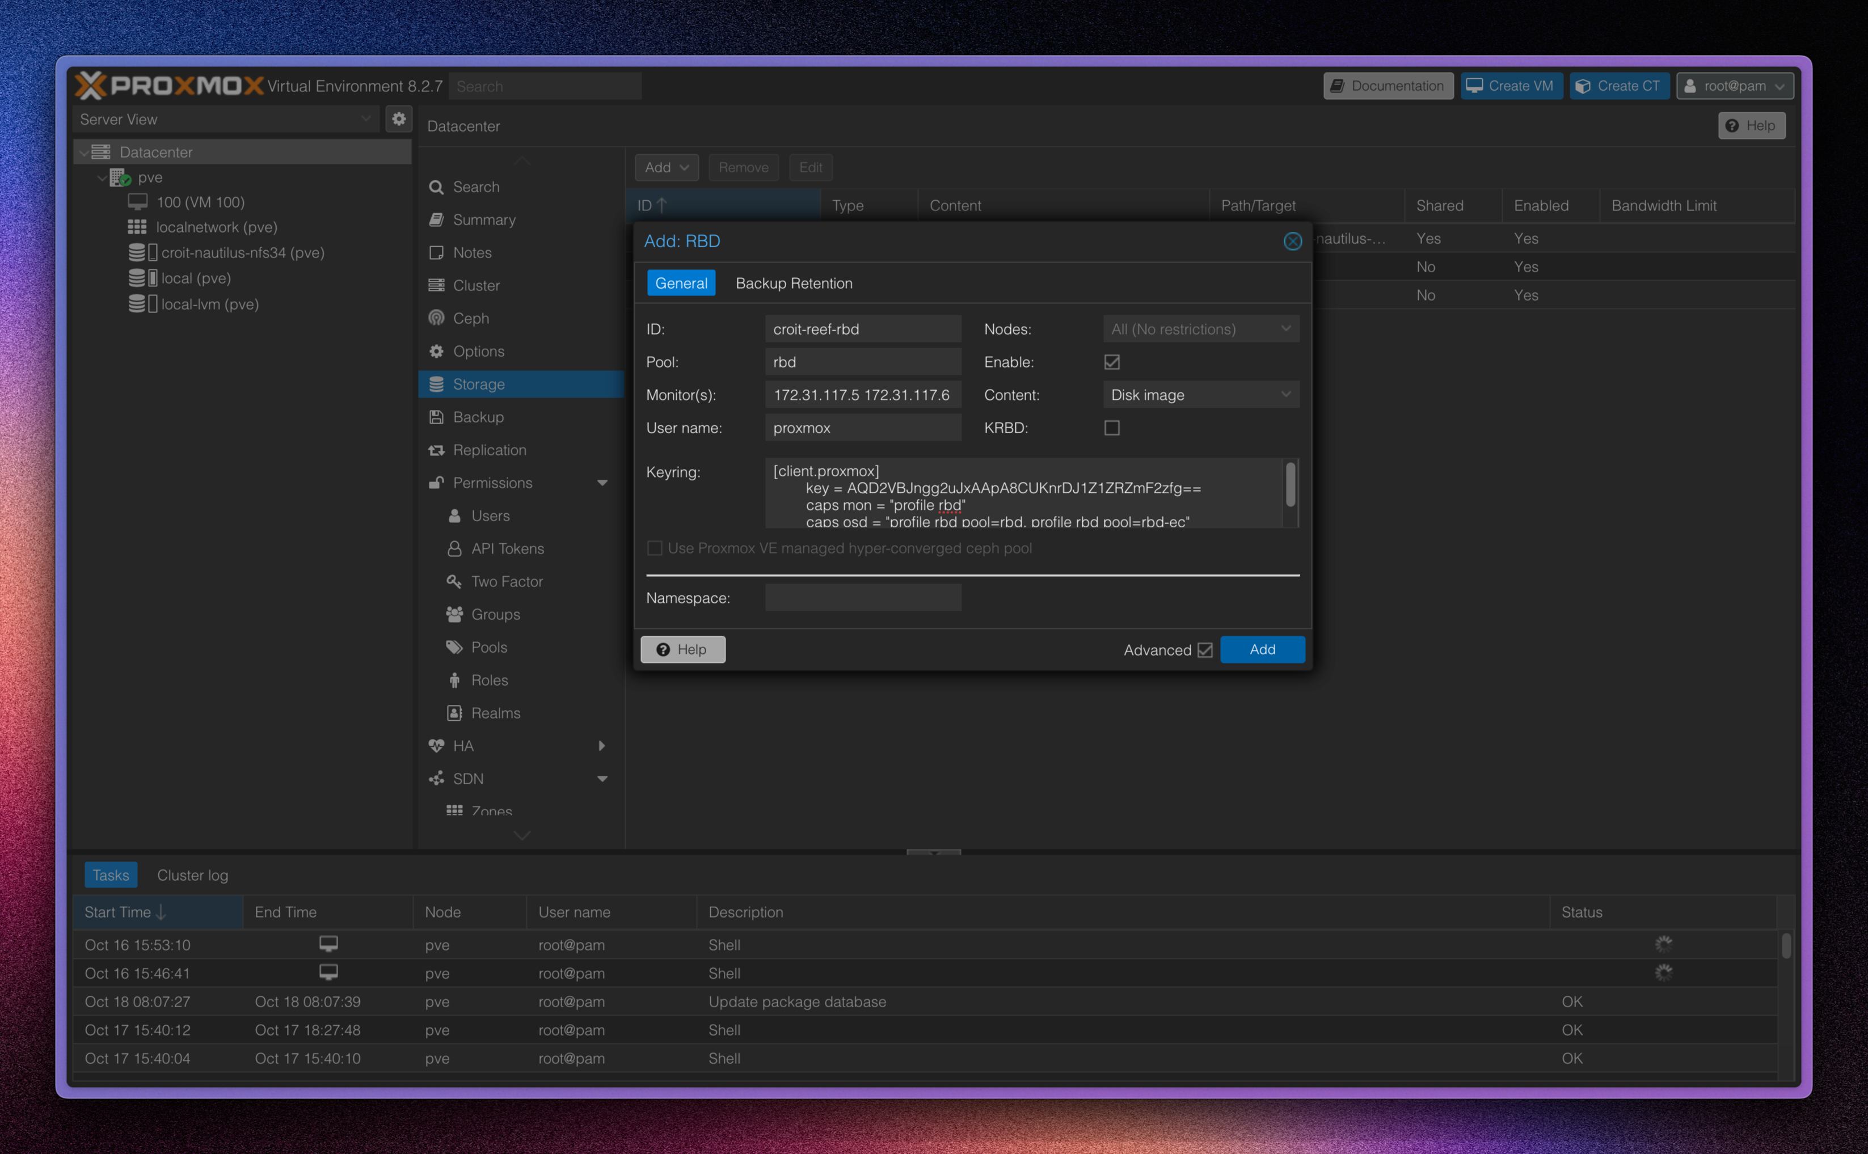Uncheck the Enable checkbox for the storage
This screenshot has height=1154, width=1868.
click(x=1111, y=362)
